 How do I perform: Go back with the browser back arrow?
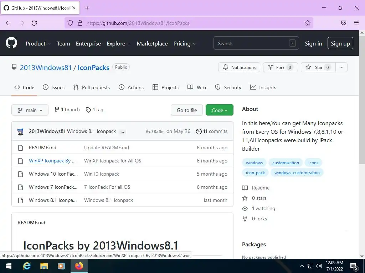(9, 23)
